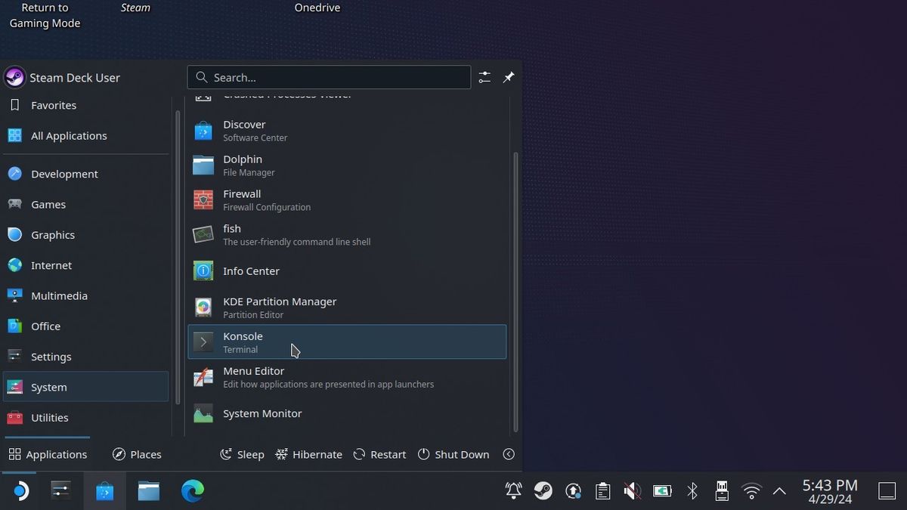Expand the hidden system tray icons
This screenshot has width=907, height=510.
(779, 490)
